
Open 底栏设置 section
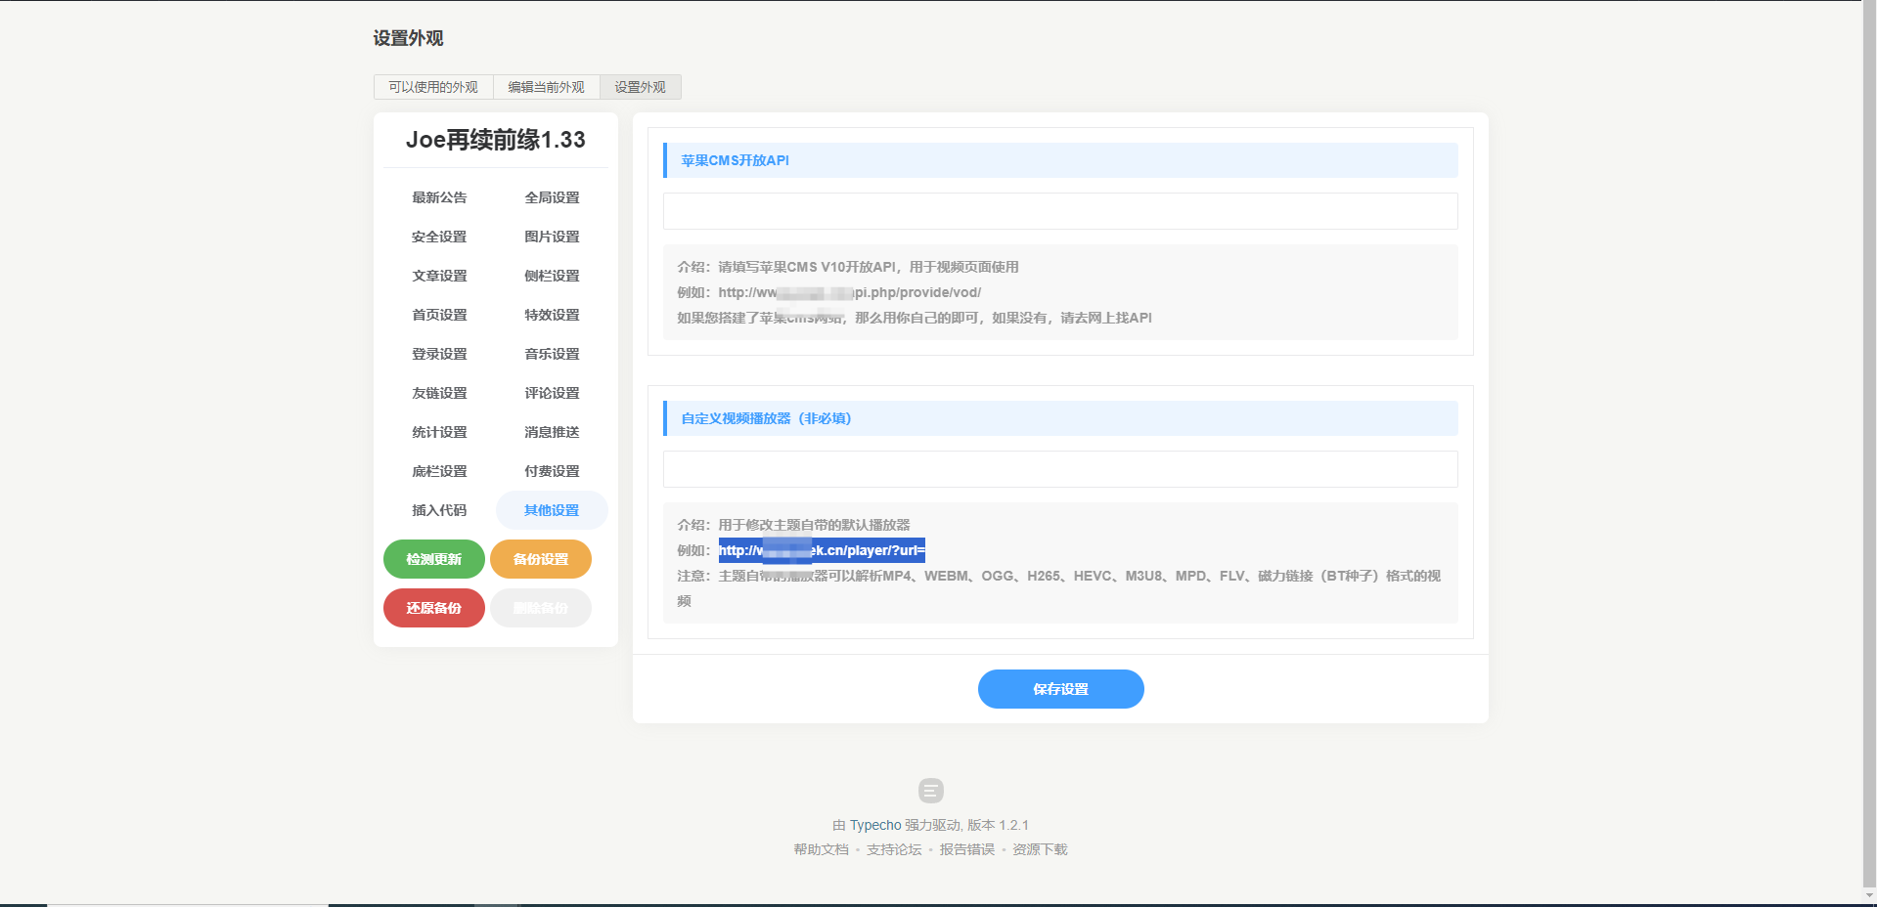(439, 471)
